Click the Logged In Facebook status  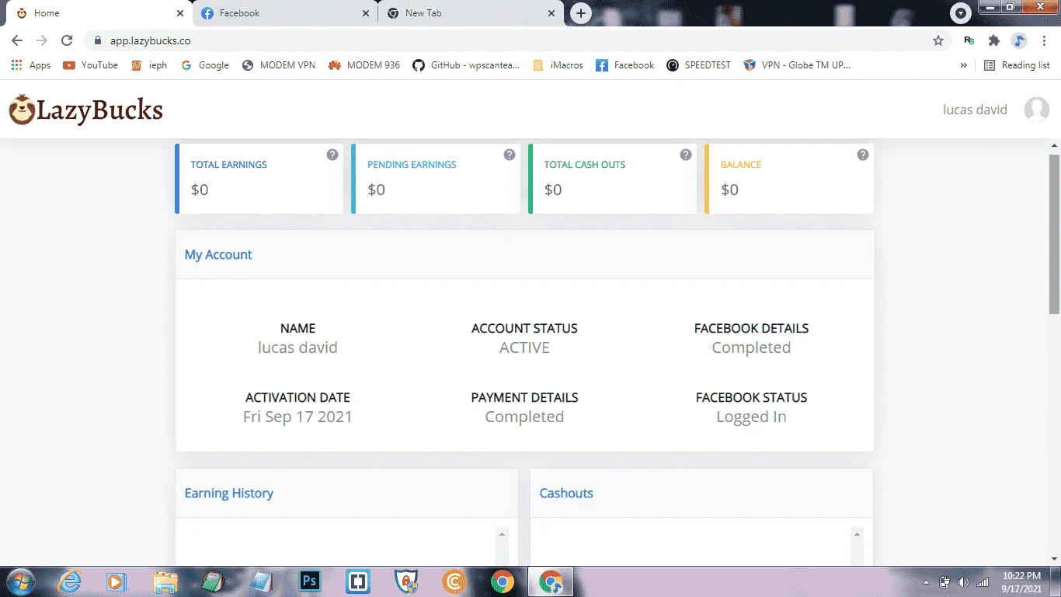(x=751, y=417)
